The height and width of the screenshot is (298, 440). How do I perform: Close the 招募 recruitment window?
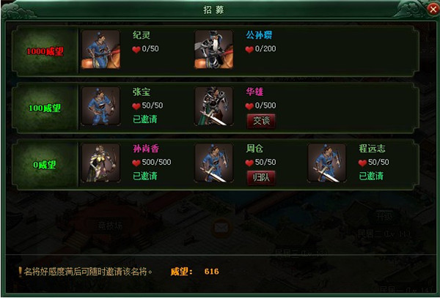433,10
